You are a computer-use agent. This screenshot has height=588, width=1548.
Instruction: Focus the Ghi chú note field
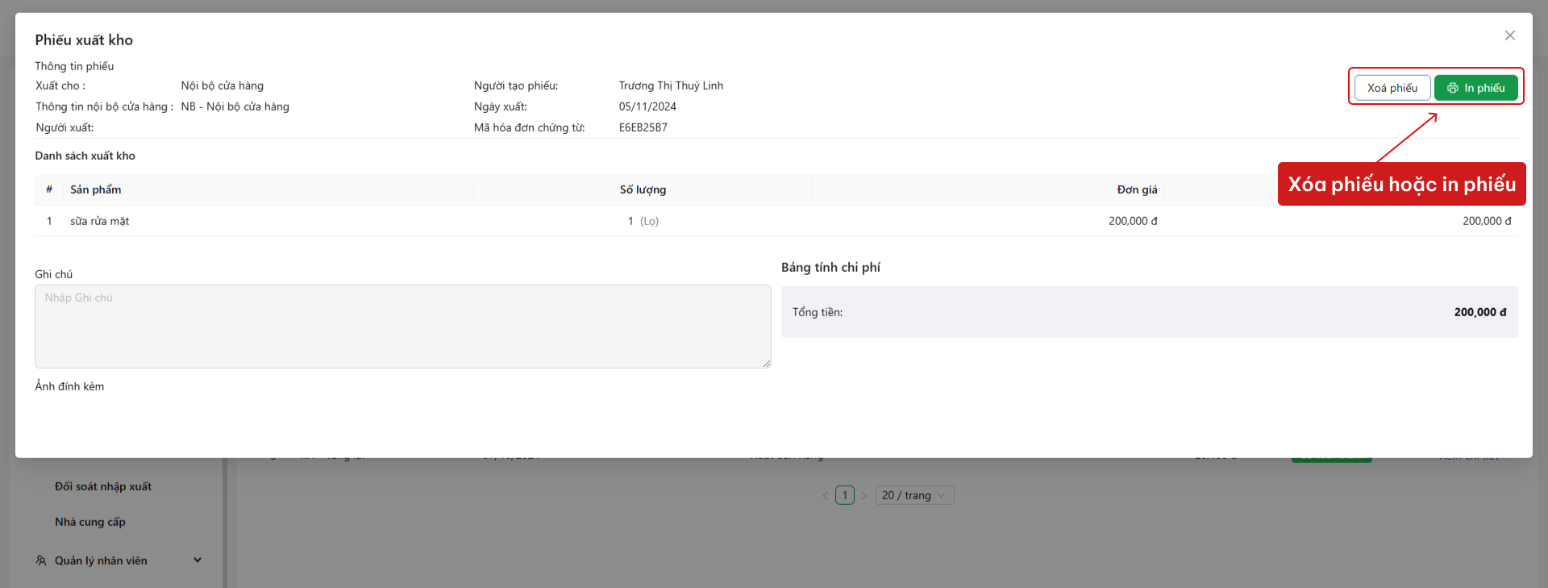tap(402, 327)
